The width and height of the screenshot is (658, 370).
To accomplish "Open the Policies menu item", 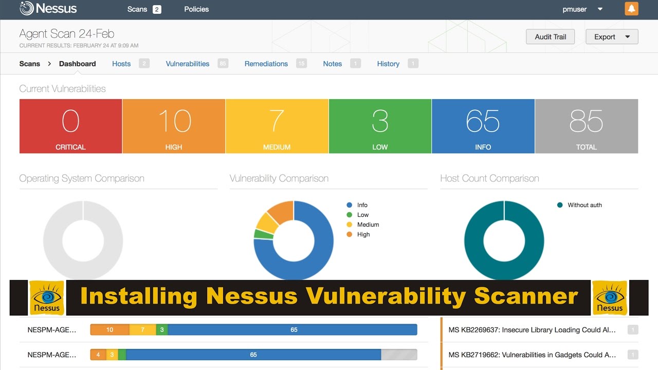I will point(196,9).
